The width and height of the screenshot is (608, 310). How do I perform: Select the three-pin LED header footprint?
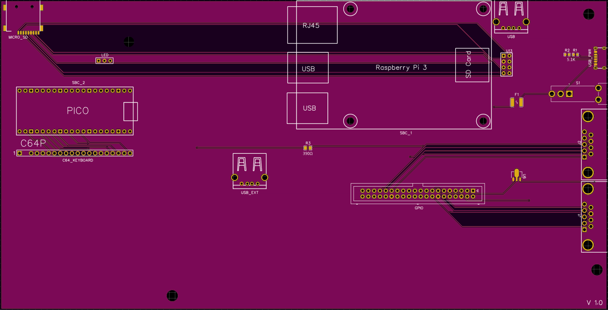(x=105, y=61)
